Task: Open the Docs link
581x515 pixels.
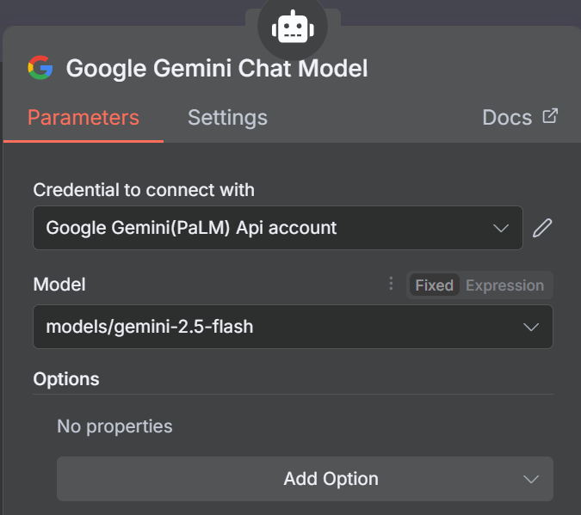Action: click(x=508, y=117)
